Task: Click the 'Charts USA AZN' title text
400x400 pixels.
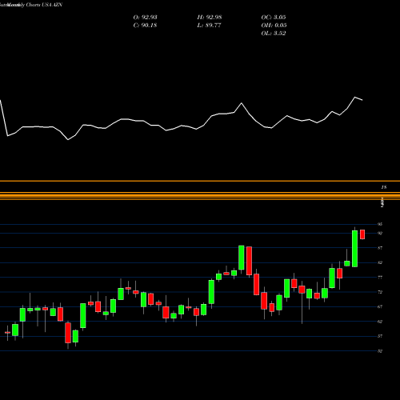Action: pos(44,5)
